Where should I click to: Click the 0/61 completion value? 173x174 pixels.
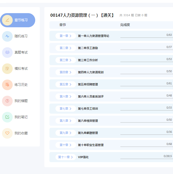(x=169, y=83)
